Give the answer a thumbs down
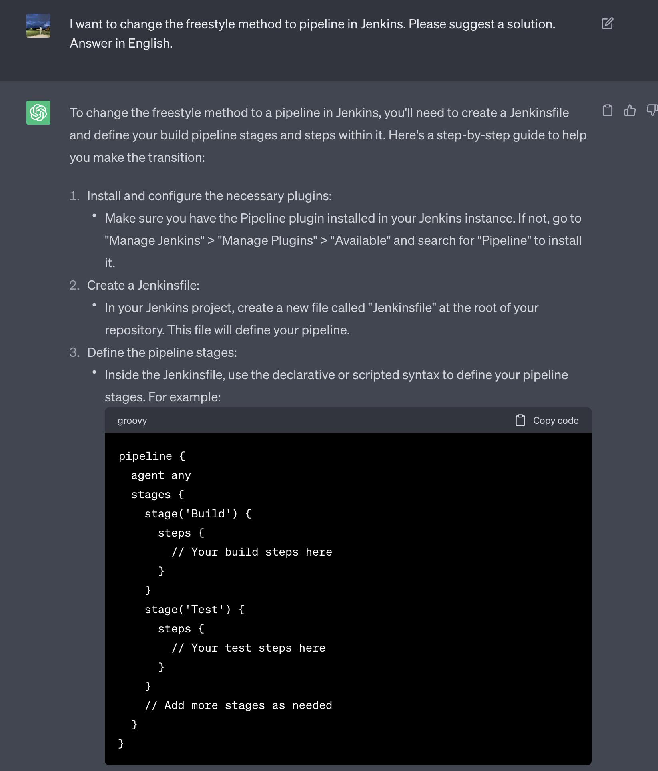Viewport: 658px width, 771px height. (652, 110)
